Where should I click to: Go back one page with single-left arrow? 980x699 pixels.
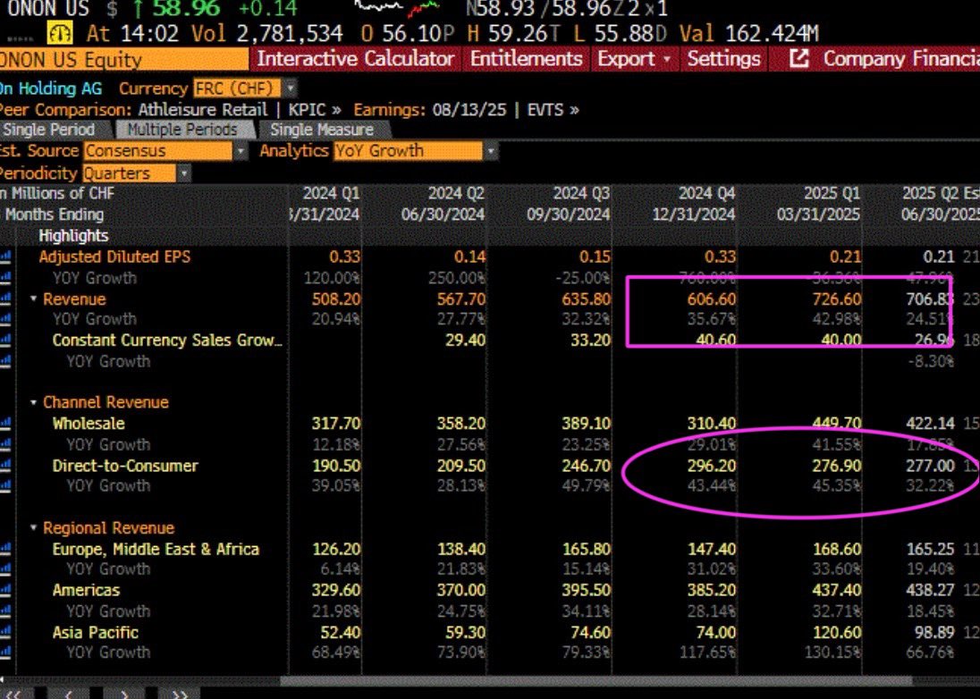click(x=68, y=694)
